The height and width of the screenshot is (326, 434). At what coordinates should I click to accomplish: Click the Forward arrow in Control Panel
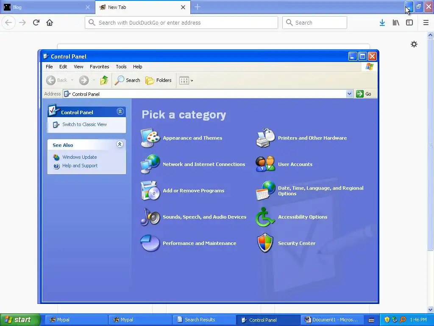84,80
